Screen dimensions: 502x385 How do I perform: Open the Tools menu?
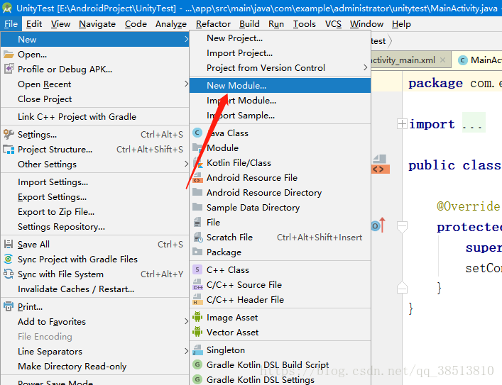304,24
